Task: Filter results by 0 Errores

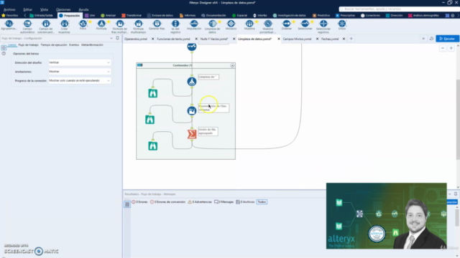Action: (139, 202)
